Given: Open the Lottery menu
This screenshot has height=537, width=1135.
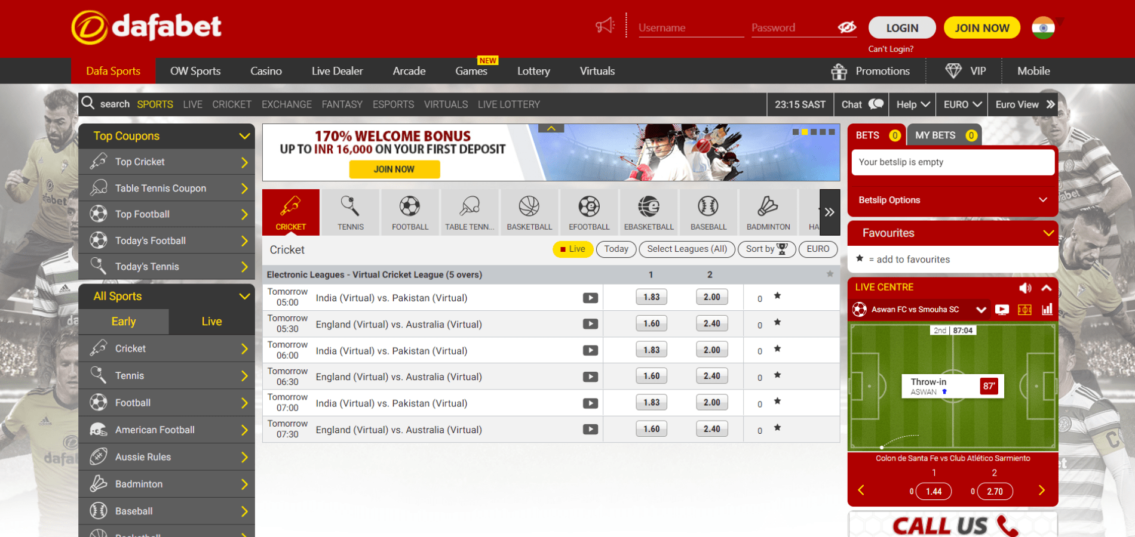Looking at the screenshot, I should click(x=533, y=71).
